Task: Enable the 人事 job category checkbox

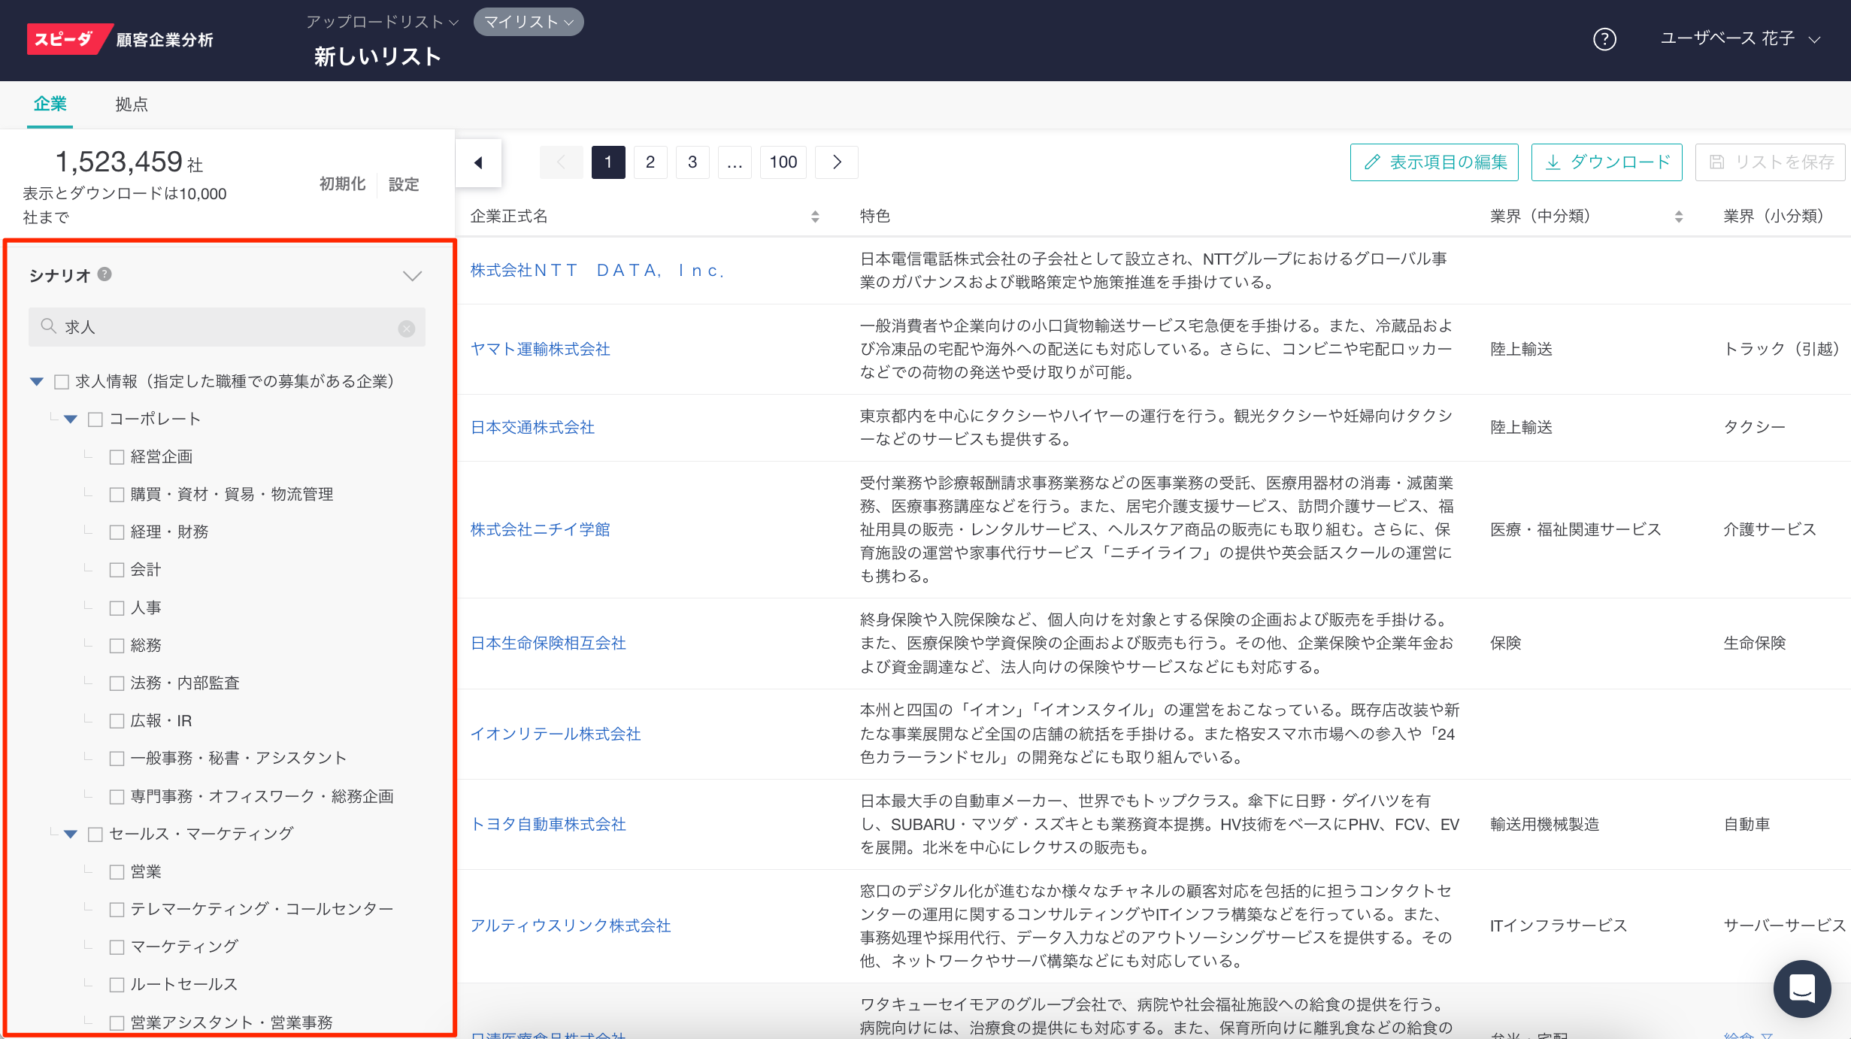Action: tap(117, 608)
